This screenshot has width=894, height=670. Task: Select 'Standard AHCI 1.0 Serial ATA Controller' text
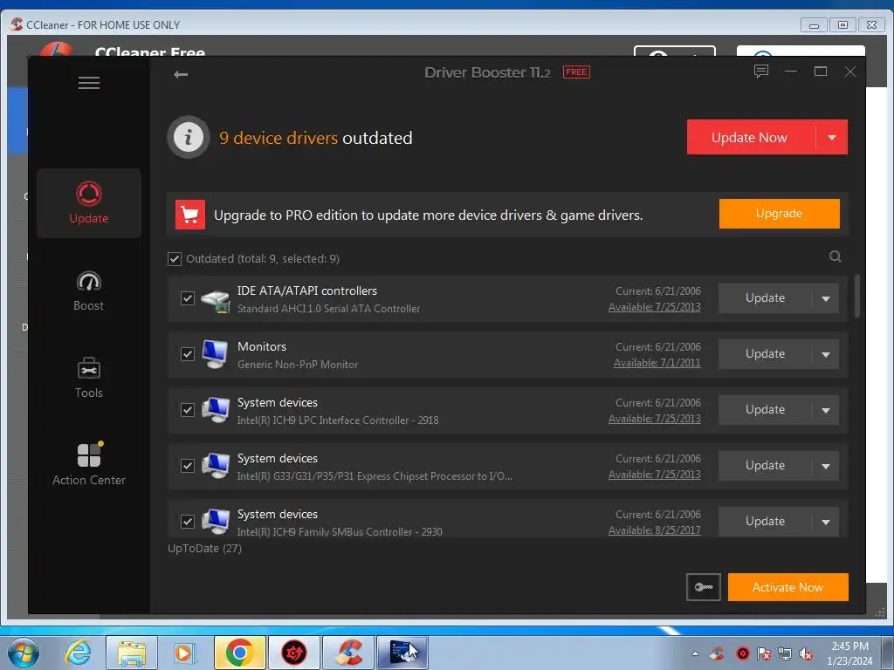point(328,309)
